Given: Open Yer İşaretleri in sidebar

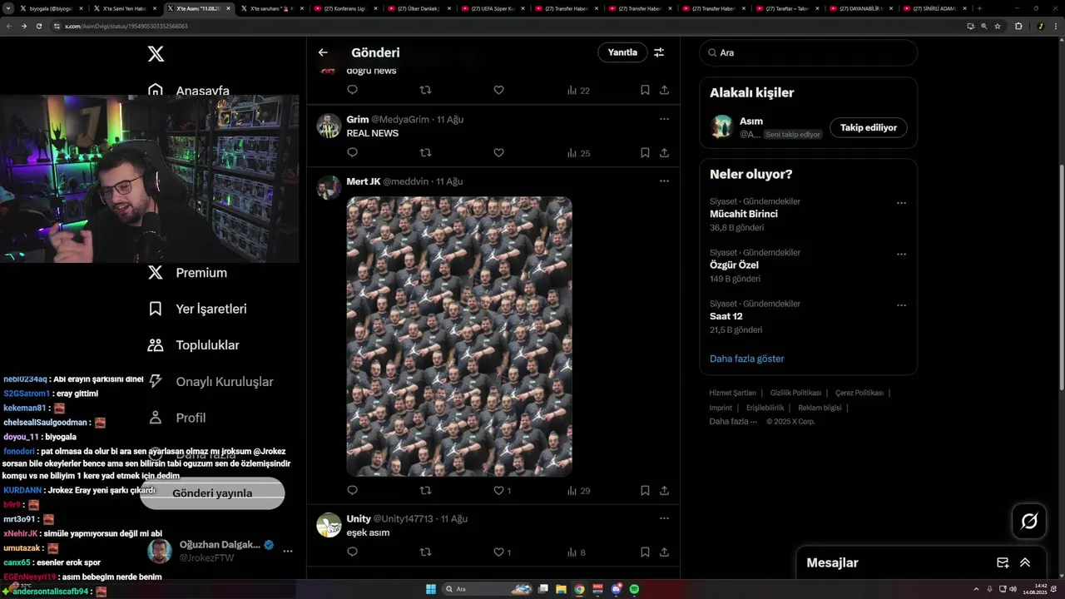Looking at the screenshot, I should point(197,309).
